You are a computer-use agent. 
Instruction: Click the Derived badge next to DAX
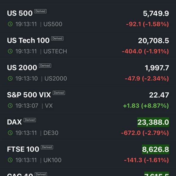tap(30, 120)
